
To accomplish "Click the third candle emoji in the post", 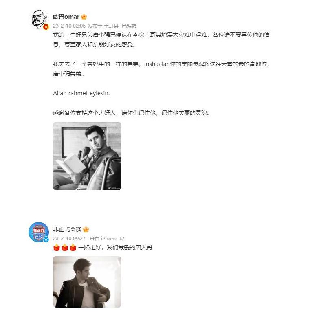I will click(73, 247).
